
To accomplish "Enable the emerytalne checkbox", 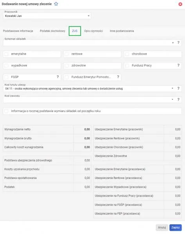I will tap(6, 54).
